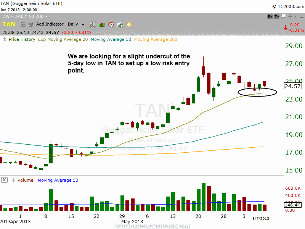The width and height of the screenshot is (305, 229).
Task: Open chart settings with the wrench-screwdriver icon
Action: [92, 24]
